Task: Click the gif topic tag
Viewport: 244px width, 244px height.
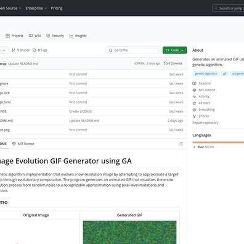Action: (x=225, y=73)
